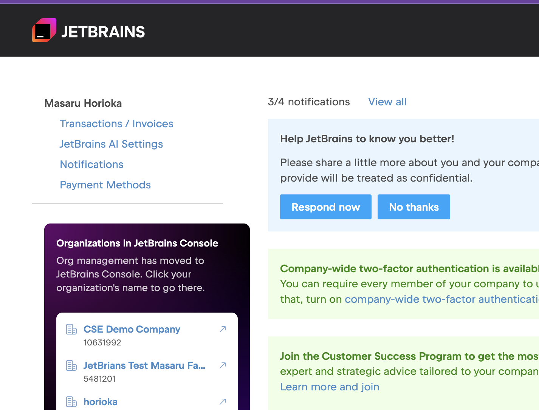Click Learn more and join link
The image size is (539, 410).
[x=330, y=387]
